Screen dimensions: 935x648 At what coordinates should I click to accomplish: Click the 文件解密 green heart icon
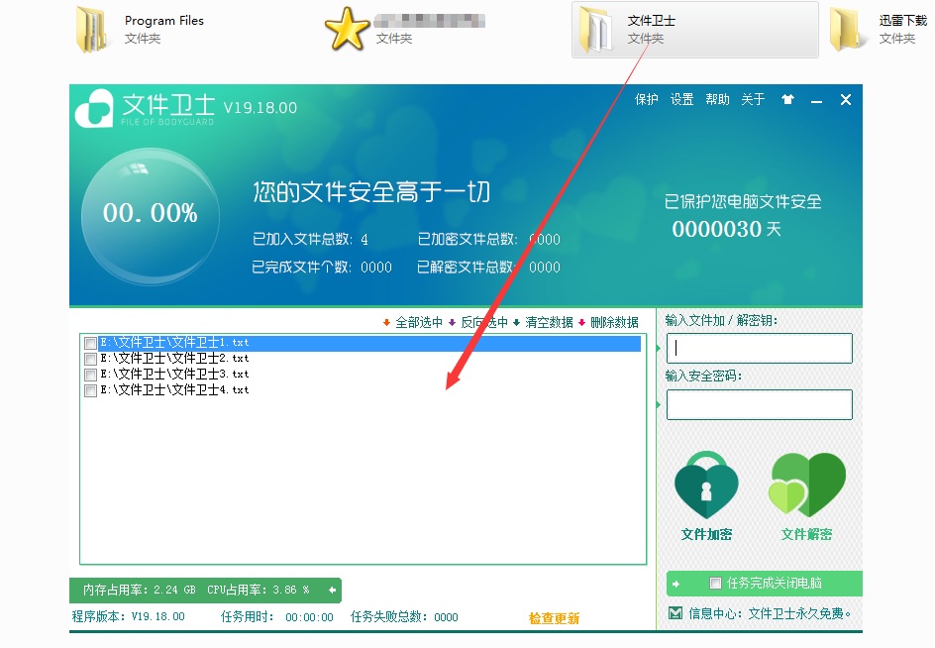pyautogui.click(x=807, y=485)
